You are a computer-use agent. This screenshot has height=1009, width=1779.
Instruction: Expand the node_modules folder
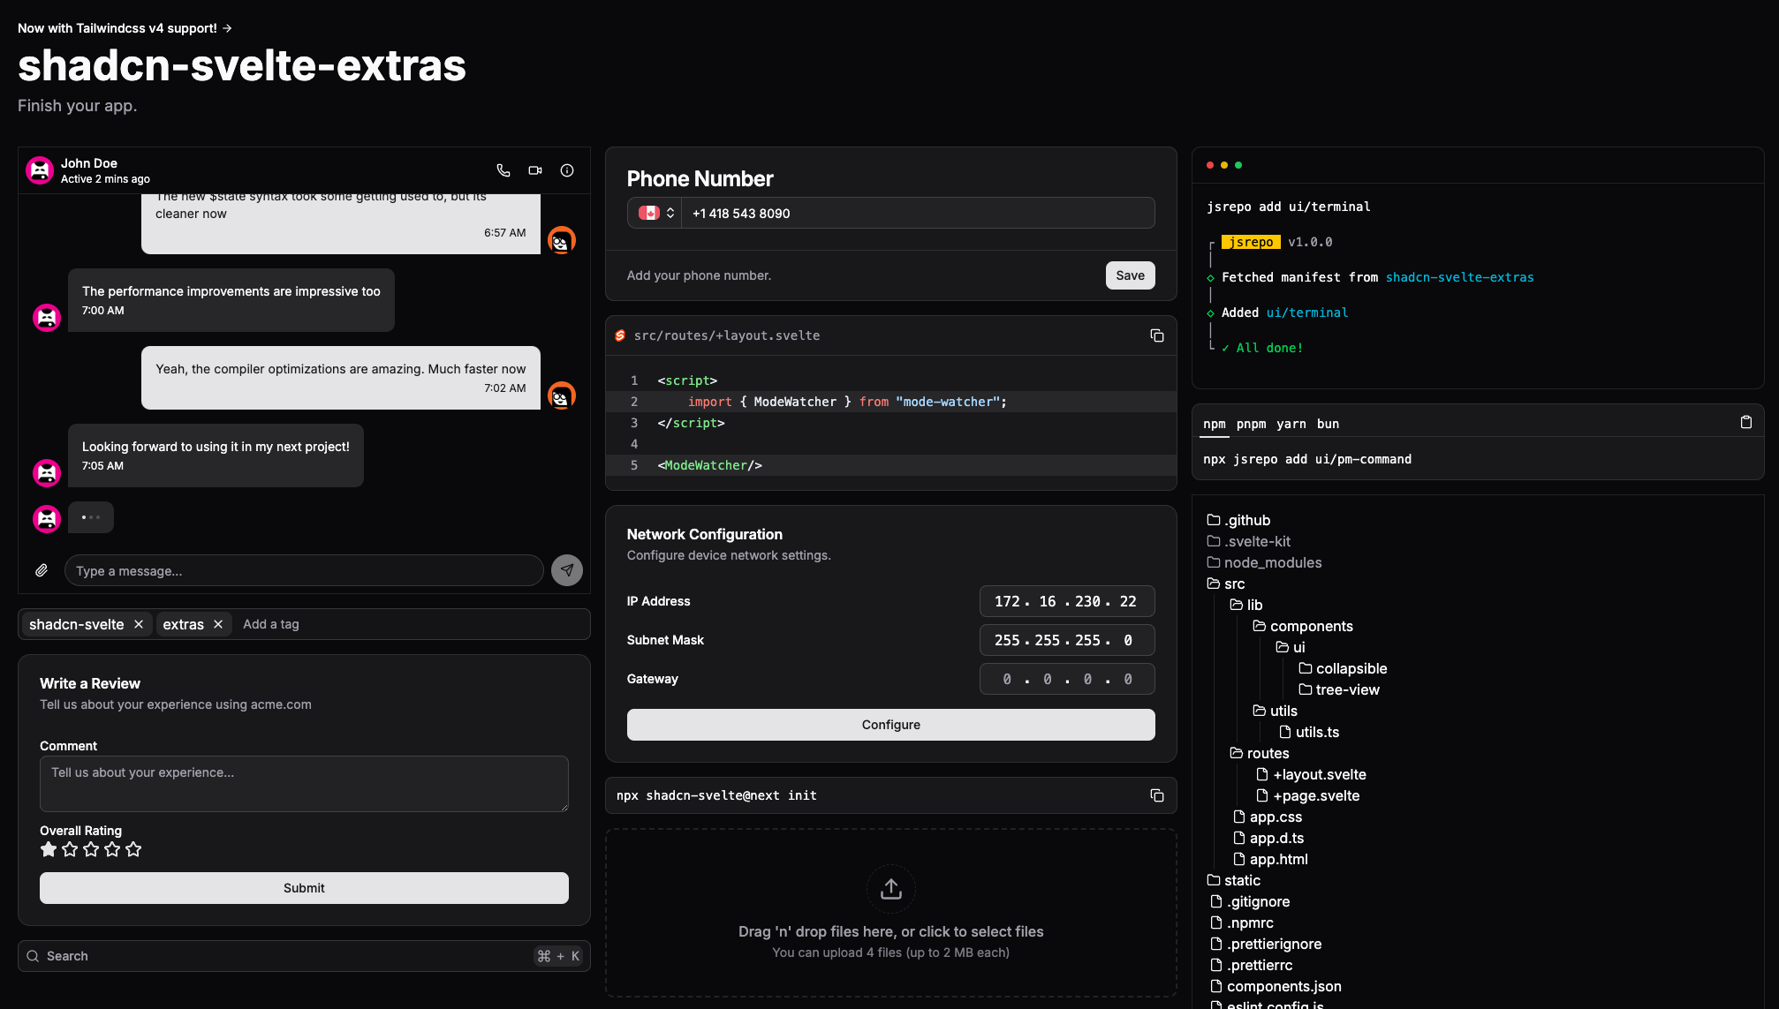(x=1272, y=562)
